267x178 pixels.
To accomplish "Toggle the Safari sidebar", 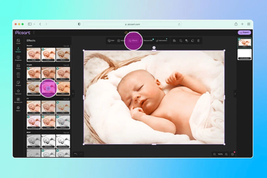I will pos(30,24).
